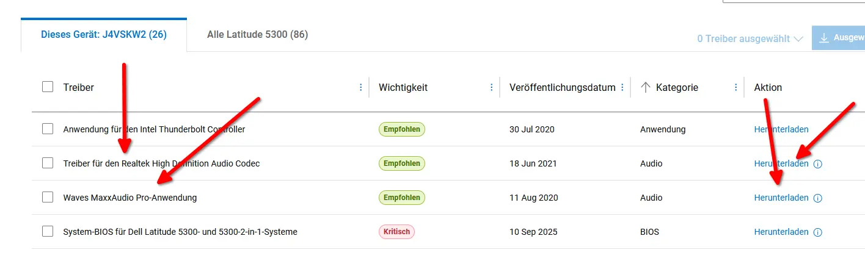
Task: Select the Intel Thunderbolt Controller checkbox
Action: [48, 129]
